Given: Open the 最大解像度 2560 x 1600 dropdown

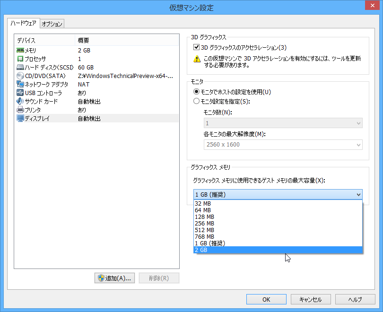Looking at the screenshot, I should [x=283, y=145].
